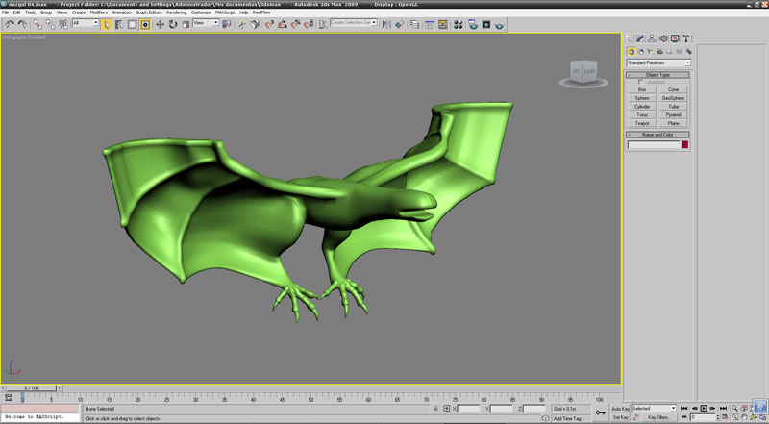This screenshot has width=769, height=424.
Task: Switch to the Motion command panel tab
Action: (x=663, y=38)
